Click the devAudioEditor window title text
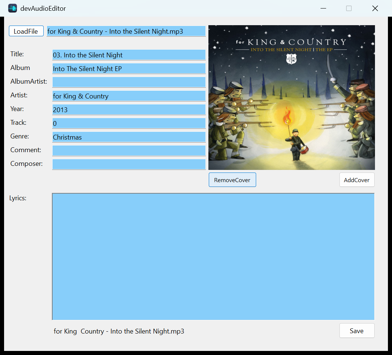 tap(43, 9)
